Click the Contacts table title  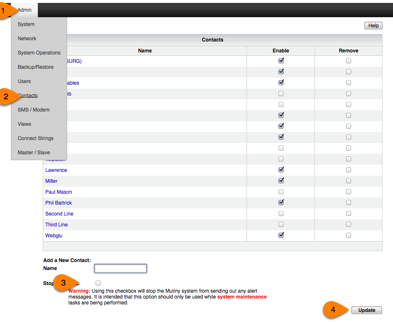click(x=213, y=40)
